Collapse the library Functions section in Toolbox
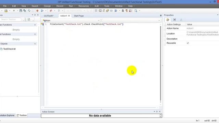The width and height of the screenshot is (219, 123). tap(35, 25)
